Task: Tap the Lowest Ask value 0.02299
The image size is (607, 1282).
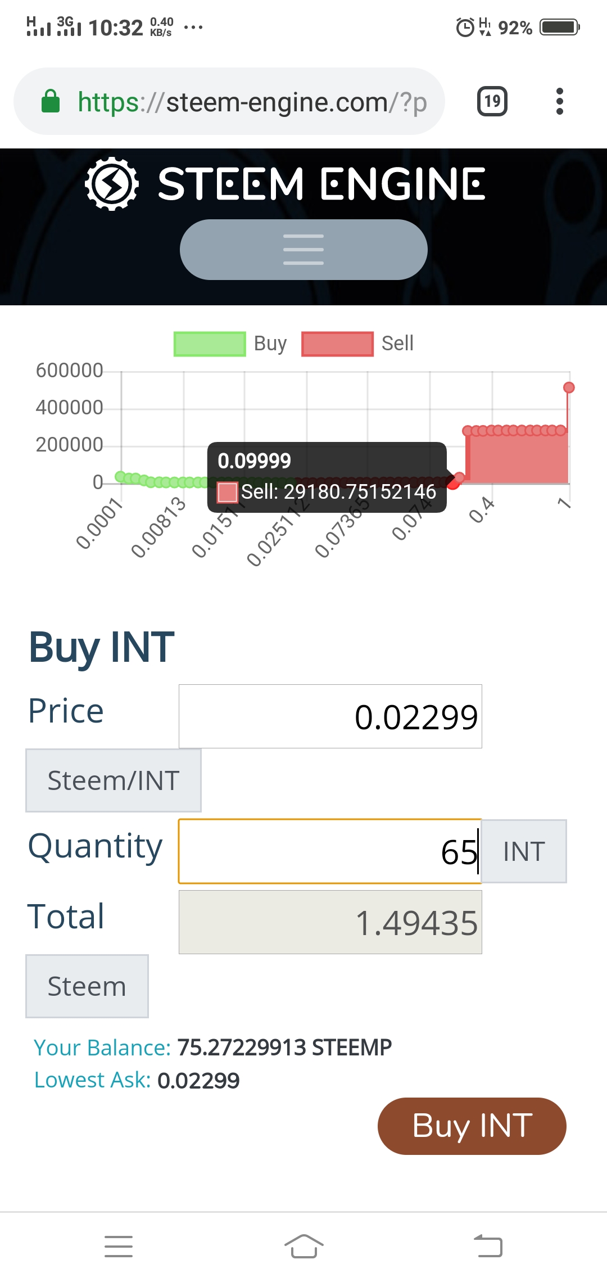Action: 198,1080
